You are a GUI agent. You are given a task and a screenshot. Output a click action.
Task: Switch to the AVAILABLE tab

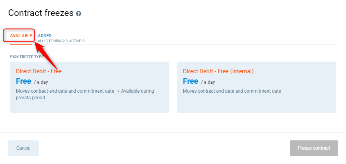pos(21,36)
